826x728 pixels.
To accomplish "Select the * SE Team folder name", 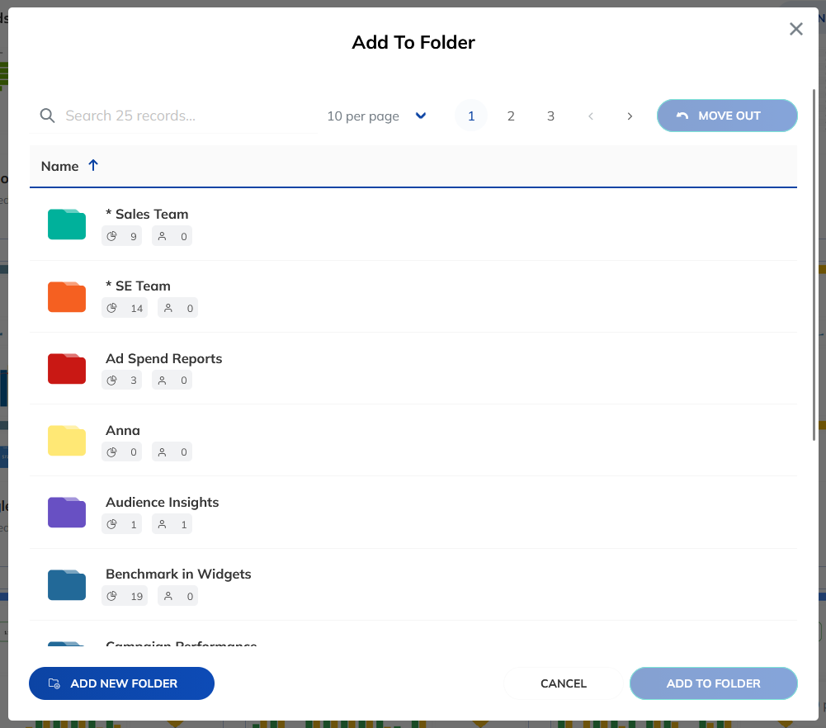I will [x=138, y=286].
